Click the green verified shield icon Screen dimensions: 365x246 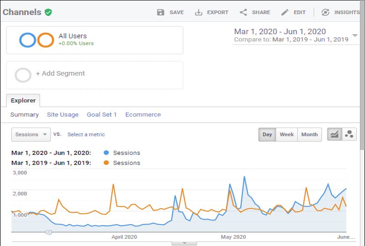(48, 12)
